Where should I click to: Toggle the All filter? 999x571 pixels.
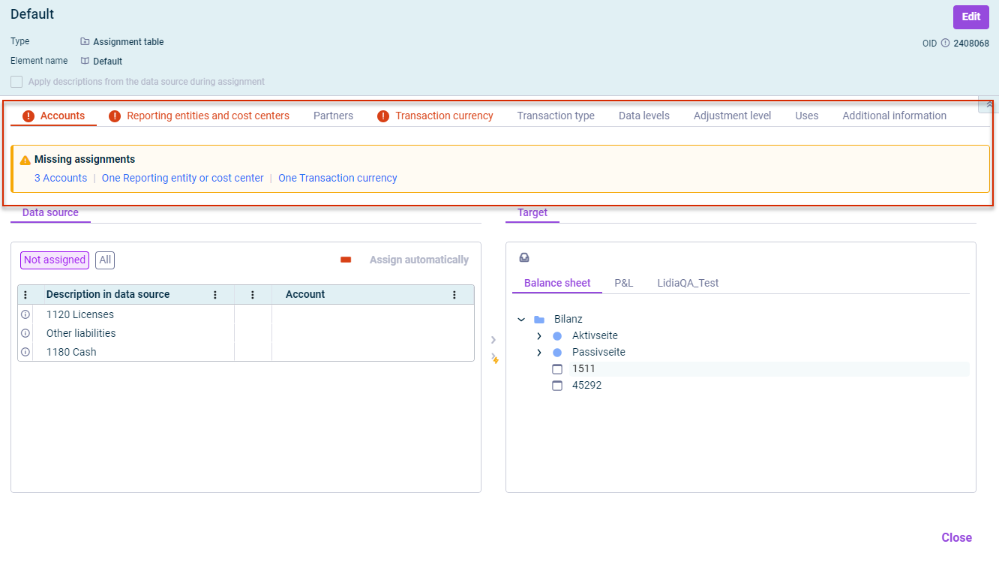tap(105, 260)
